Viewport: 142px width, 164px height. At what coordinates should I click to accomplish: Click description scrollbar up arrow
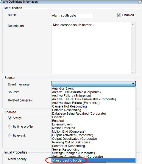tap(133, 24)
